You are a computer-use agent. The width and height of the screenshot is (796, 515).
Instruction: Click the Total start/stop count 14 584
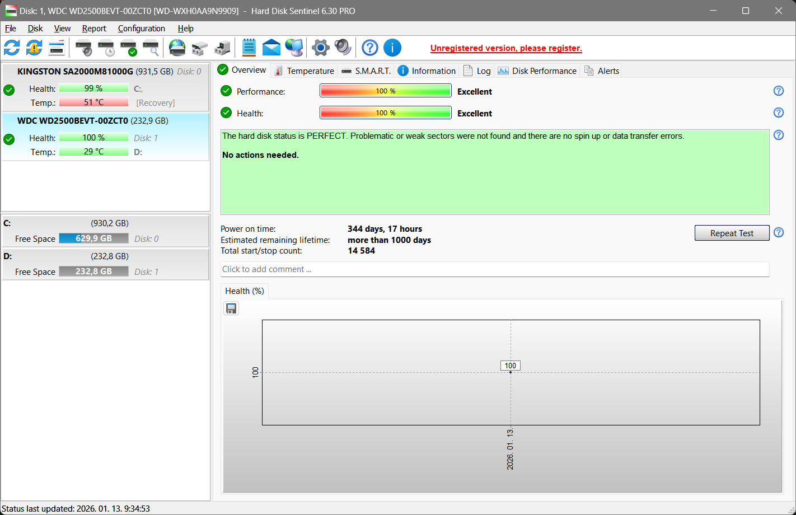tap(361, 251)
